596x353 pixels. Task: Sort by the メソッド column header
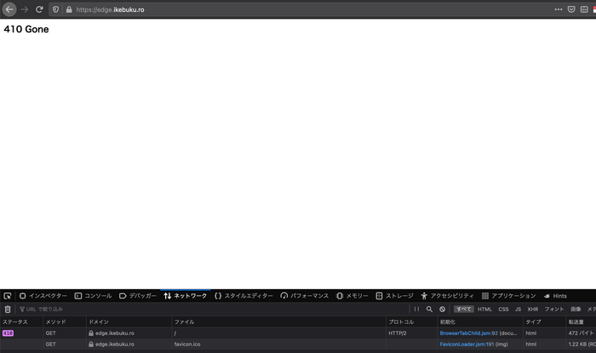65,321
